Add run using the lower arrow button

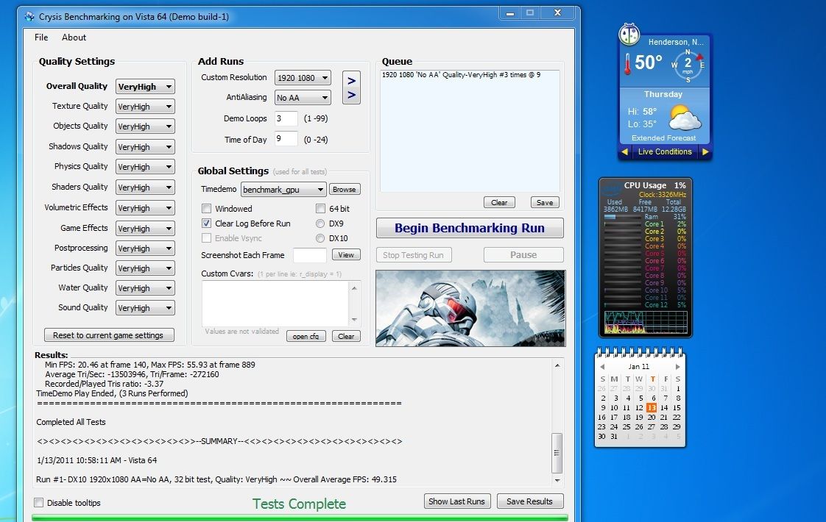pyautogui.click(x=351, y=96)
